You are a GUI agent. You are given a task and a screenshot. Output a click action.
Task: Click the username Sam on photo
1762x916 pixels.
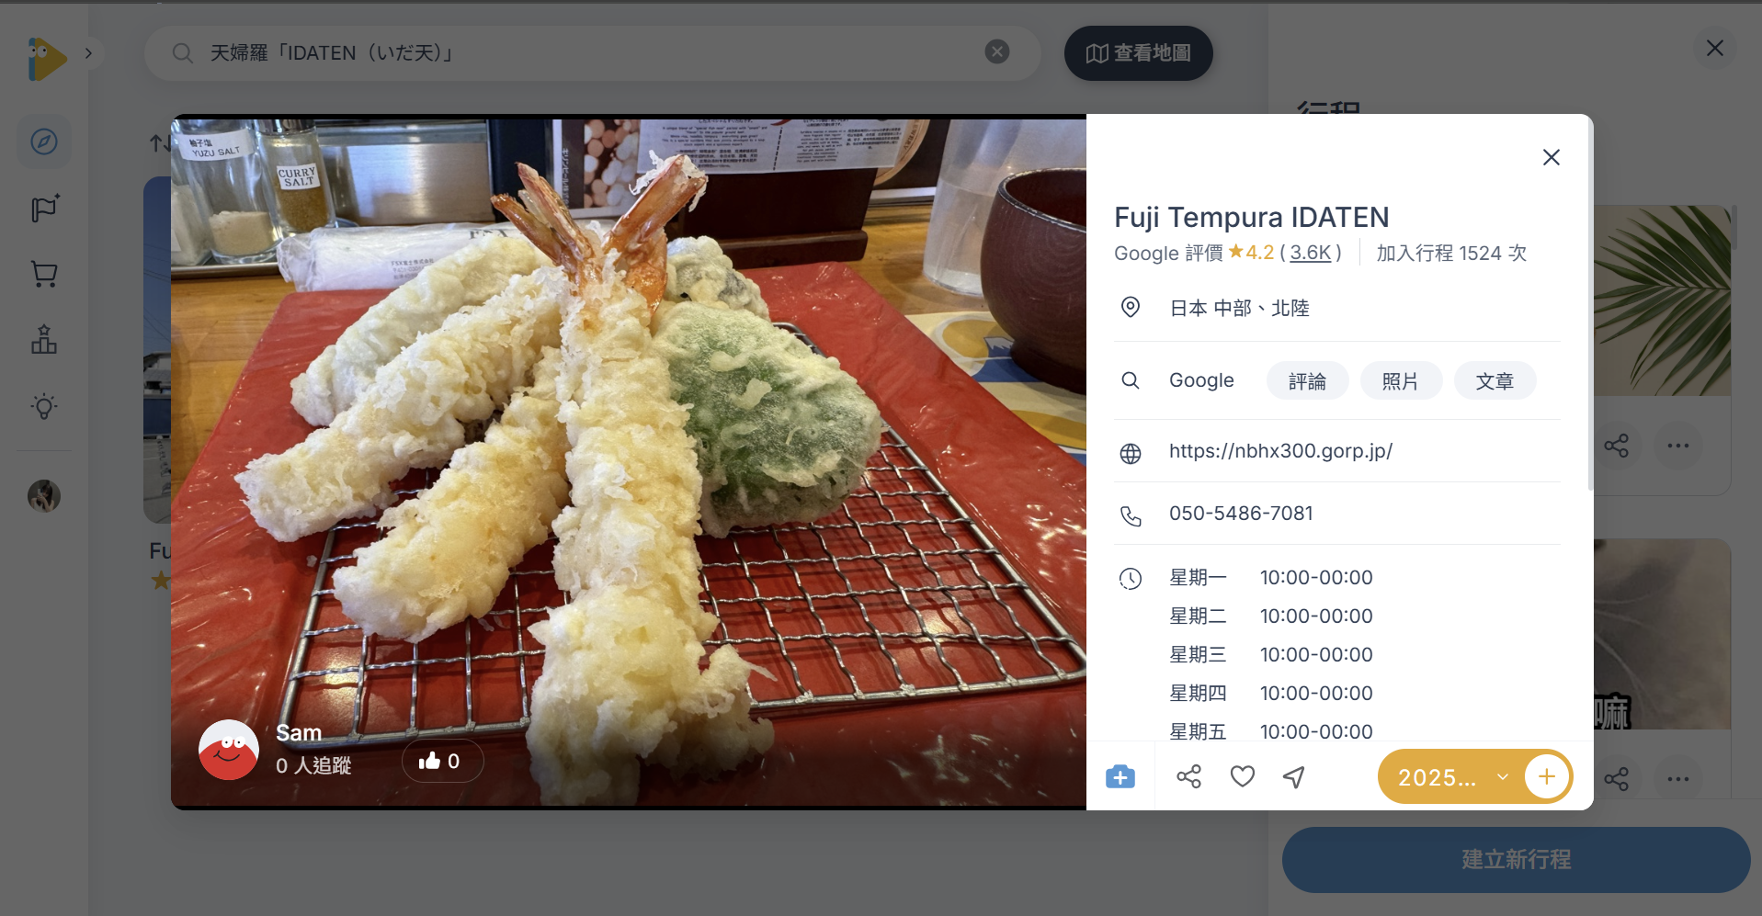click(x=299, y=732)
